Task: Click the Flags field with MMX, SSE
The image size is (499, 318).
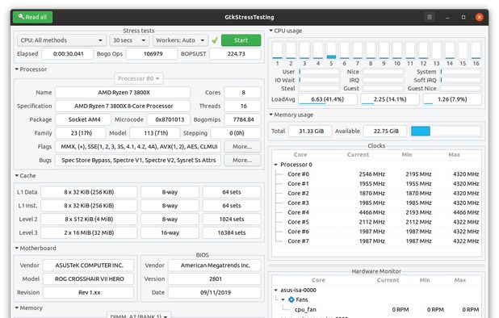Action: pyautogui.click(x=138, y=147)
